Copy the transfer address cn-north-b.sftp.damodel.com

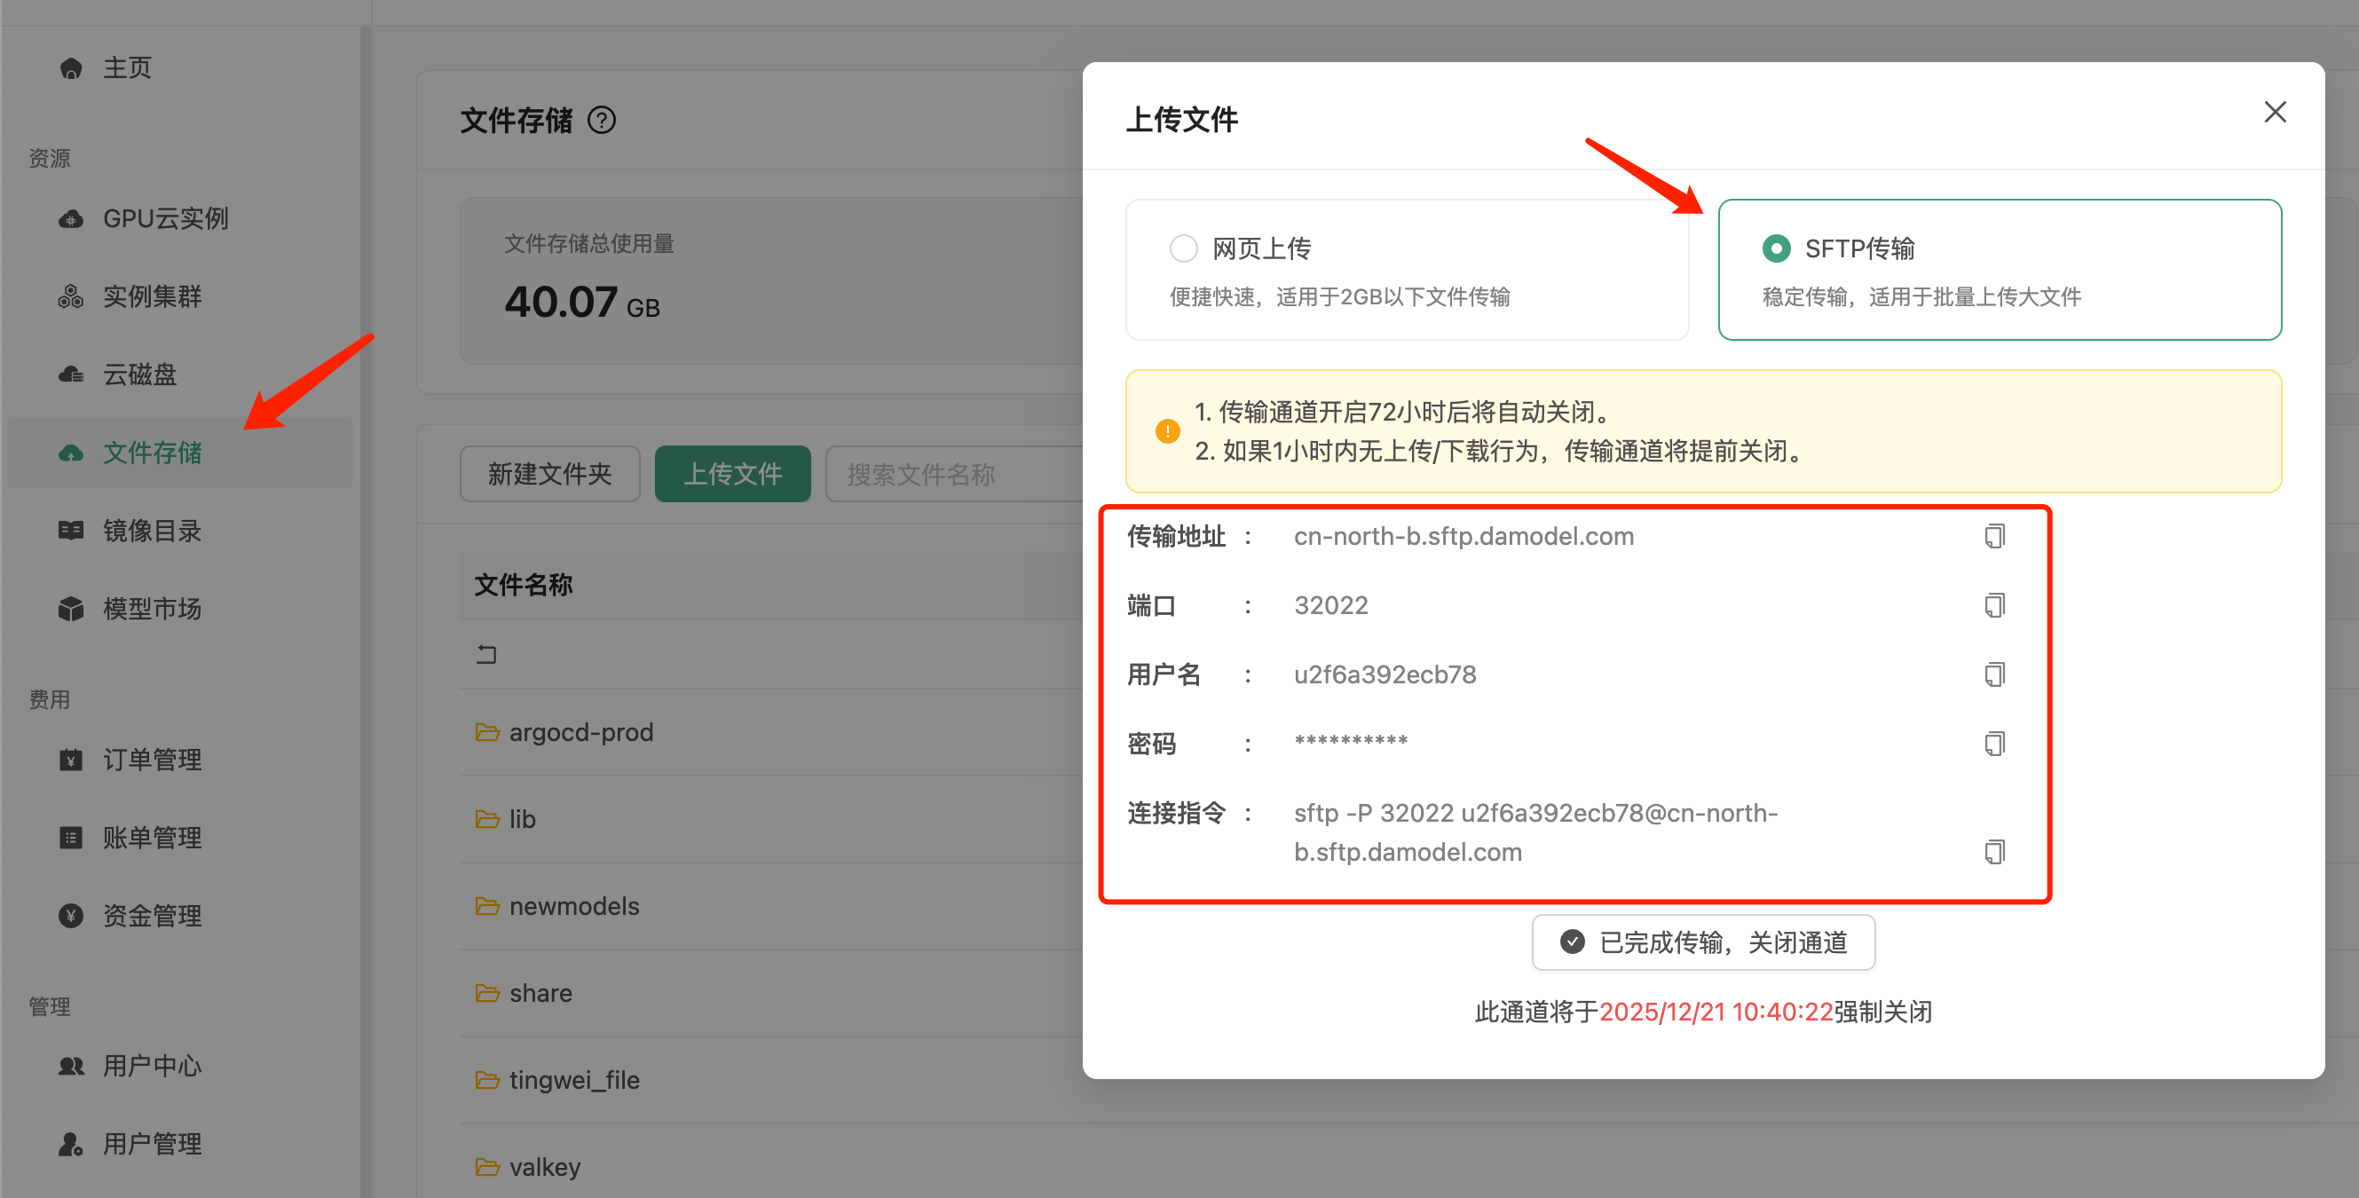[x=1993, y=536]
